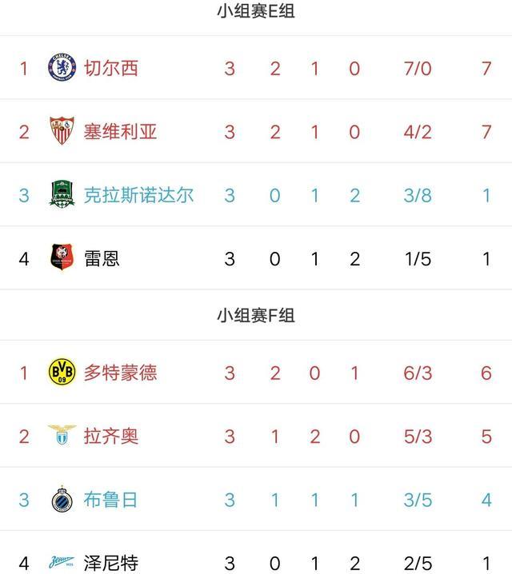Click Dortmund's 6/3 goals record

pyautogui.click(x=418, y=373)
